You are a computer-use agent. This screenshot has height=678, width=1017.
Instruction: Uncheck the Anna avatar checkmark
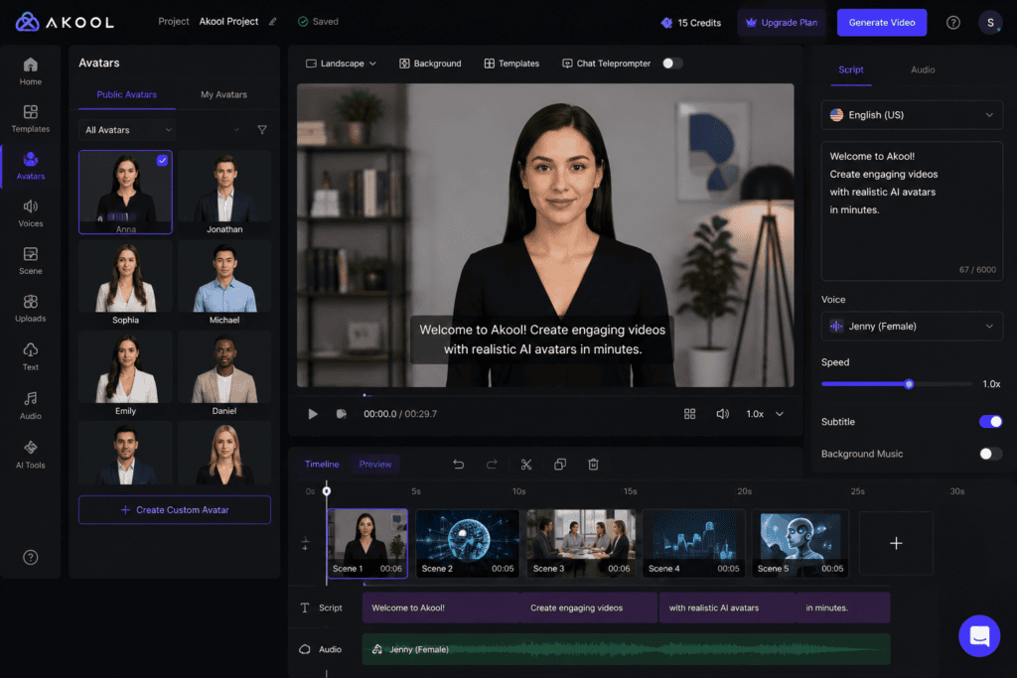click(x=162, y=160)
